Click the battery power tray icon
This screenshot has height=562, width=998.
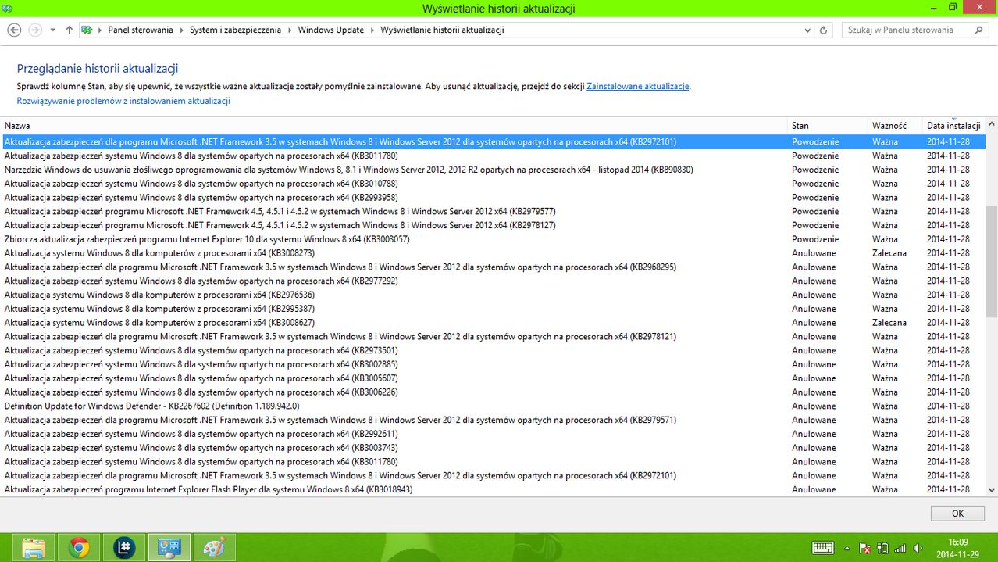(x=883, y=548)
